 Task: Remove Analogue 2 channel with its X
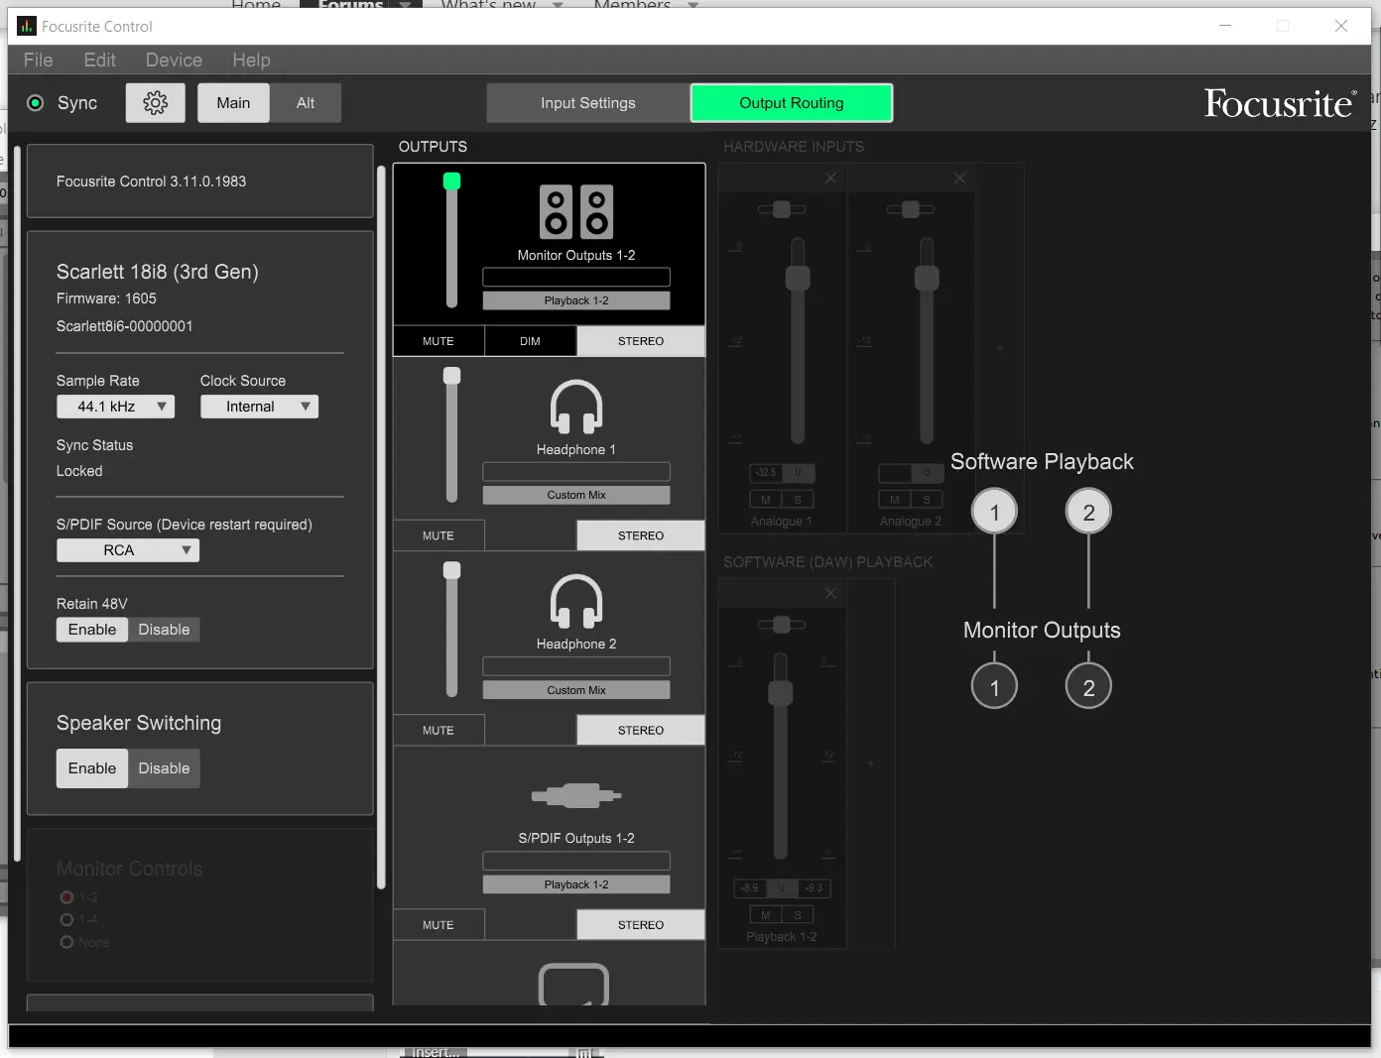point(959,178)
